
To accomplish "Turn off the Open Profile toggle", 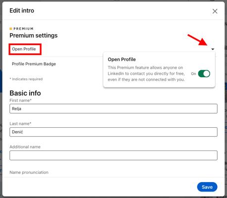I will click(204, 74).
